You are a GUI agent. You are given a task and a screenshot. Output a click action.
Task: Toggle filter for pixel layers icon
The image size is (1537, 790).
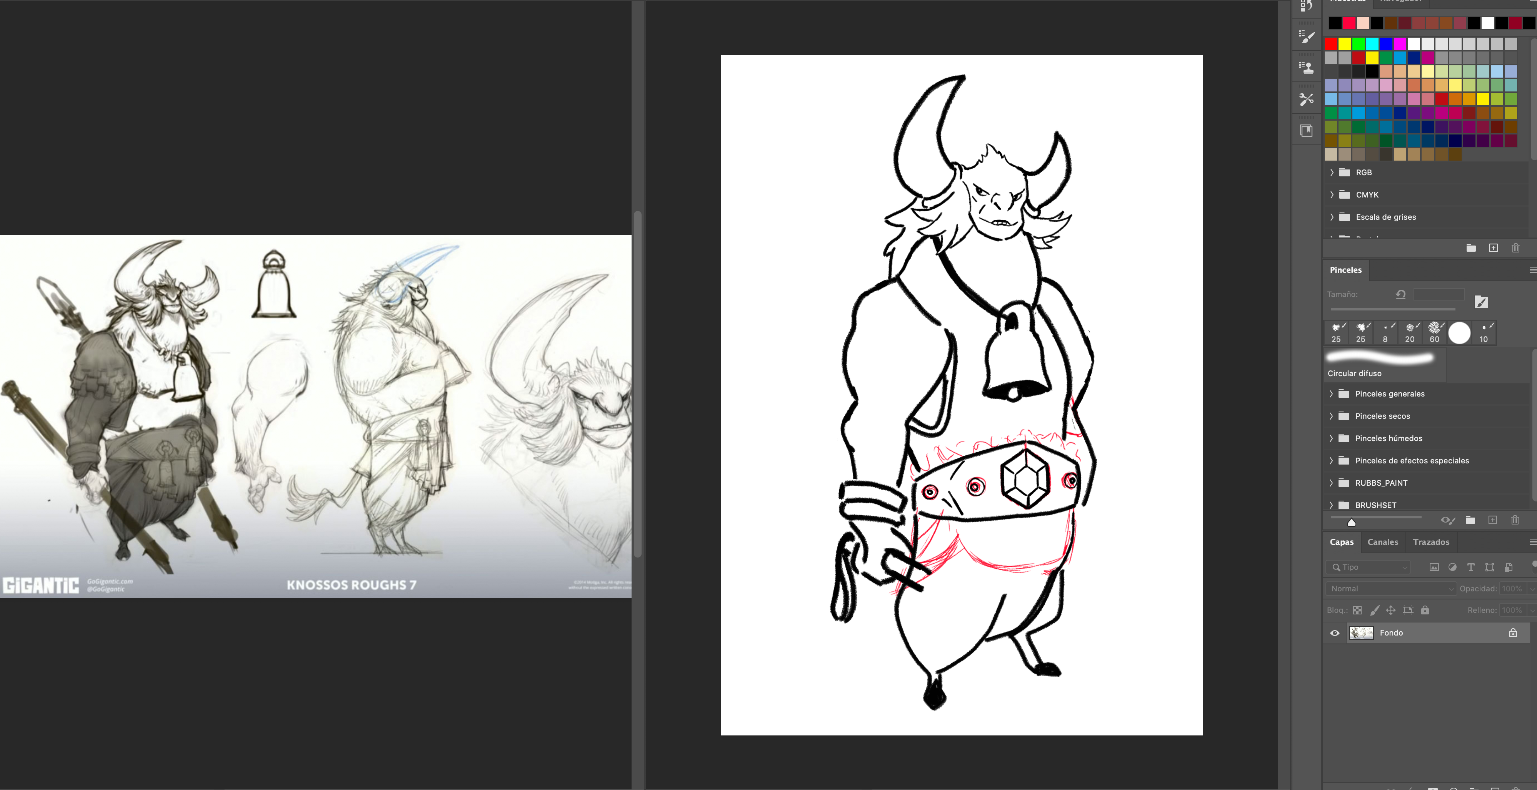1434,568
